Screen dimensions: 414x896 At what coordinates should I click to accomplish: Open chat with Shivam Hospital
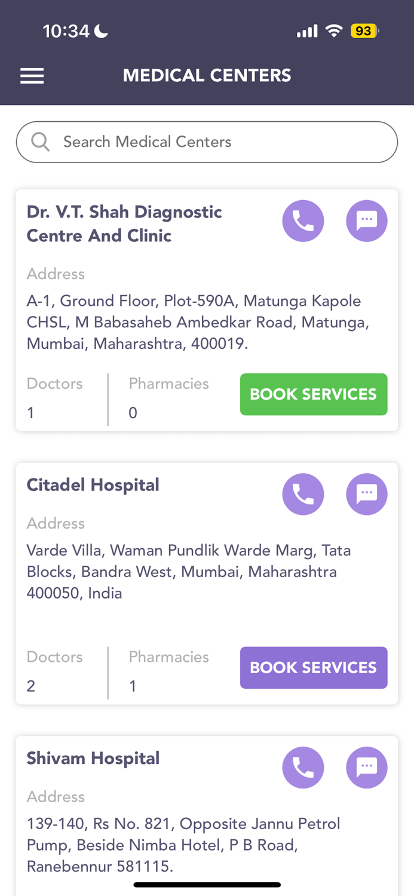click(x=367, y=767)
